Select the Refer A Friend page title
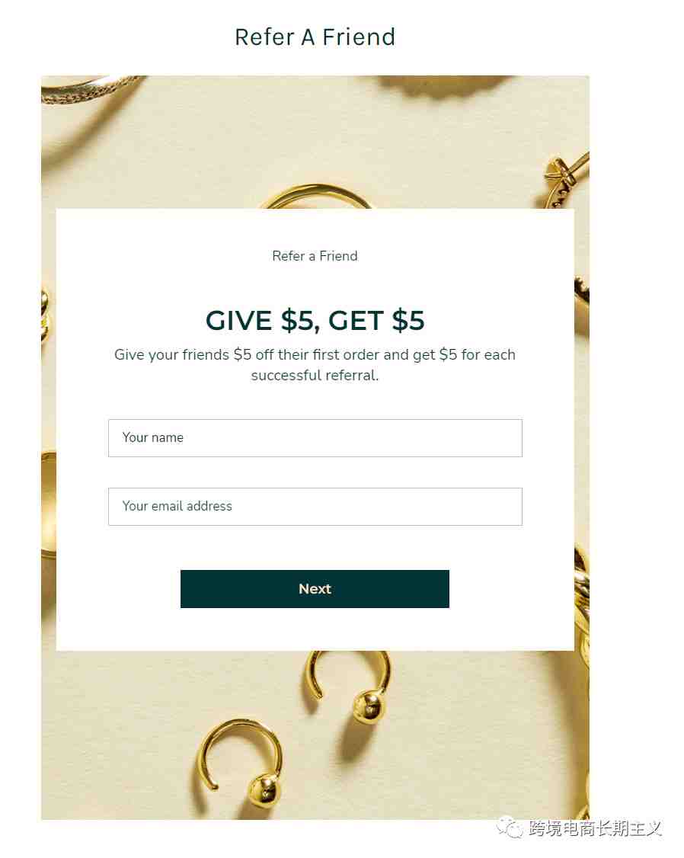The image size is (684, 858). (315, 37)
